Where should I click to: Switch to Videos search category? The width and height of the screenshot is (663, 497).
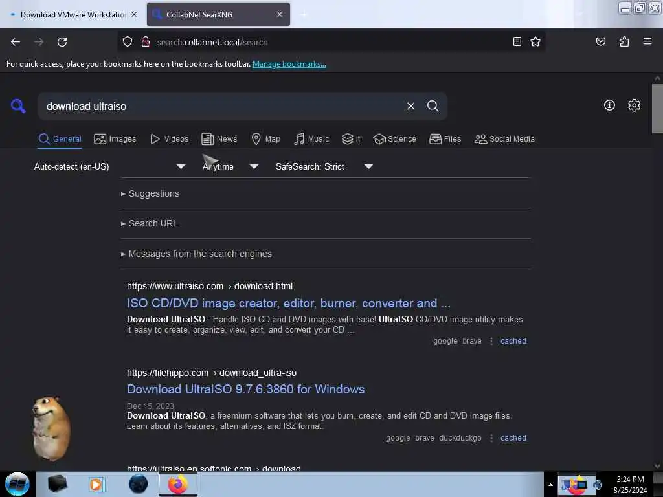click(x=169, y=139)
